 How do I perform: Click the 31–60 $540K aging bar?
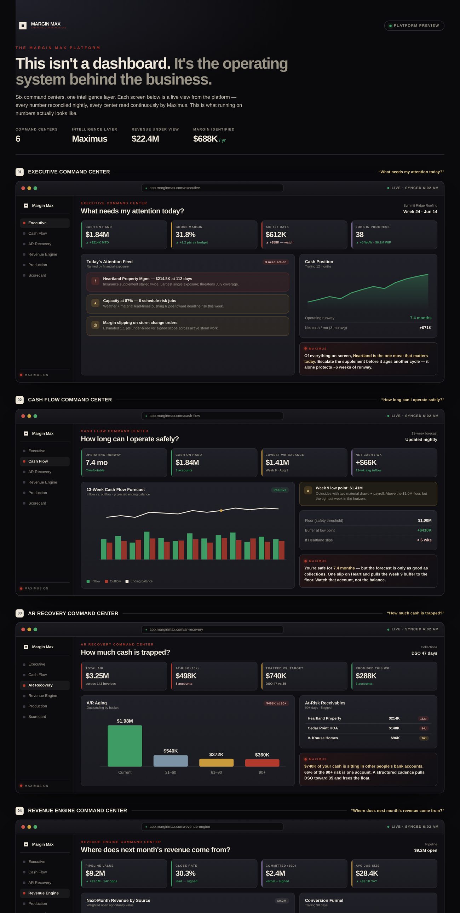(x=171, y=761)
